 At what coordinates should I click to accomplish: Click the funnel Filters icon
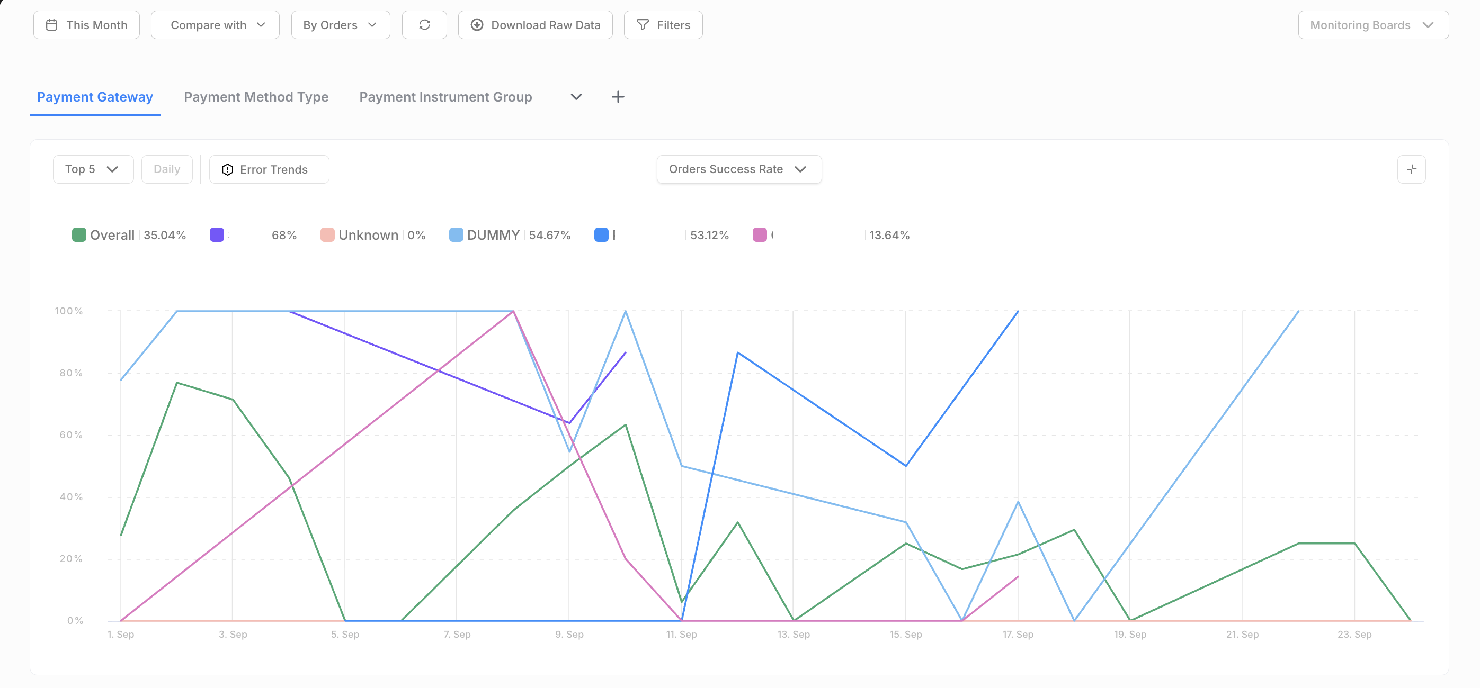(643, 25)
